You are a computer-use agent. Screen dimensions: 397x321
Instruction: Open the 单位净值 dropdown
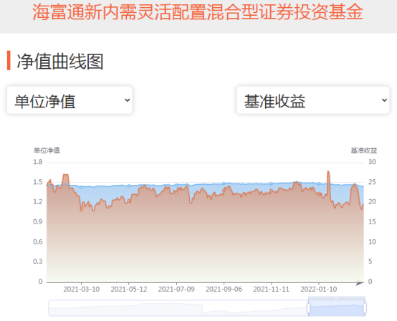(x=70, y=100)
